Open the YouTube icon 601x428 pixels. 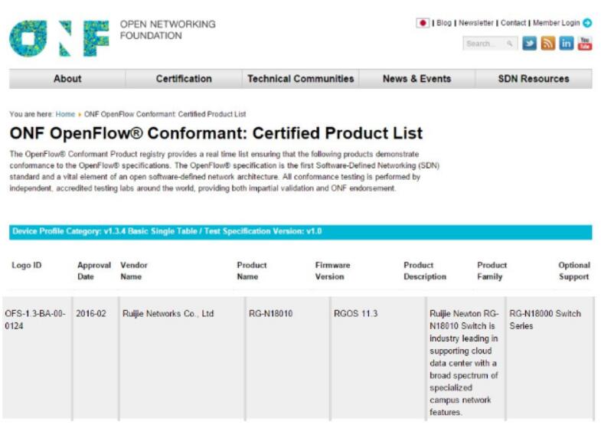pos(585,44)
